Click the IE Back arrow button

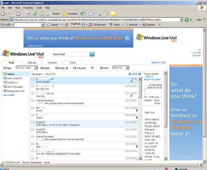(x=3, y=14)
